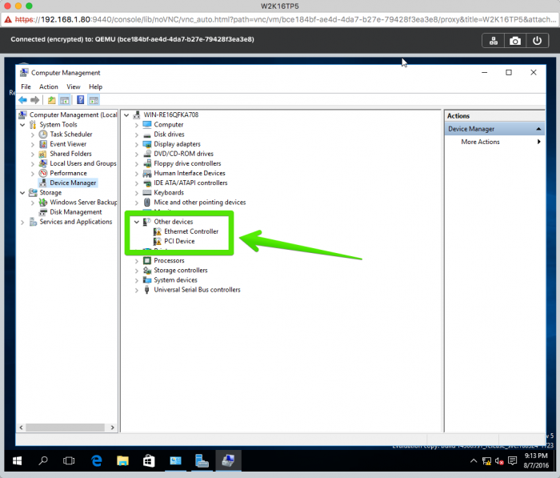Expand the Processors category
Screen dimensions: 560x478
(137, 261)
